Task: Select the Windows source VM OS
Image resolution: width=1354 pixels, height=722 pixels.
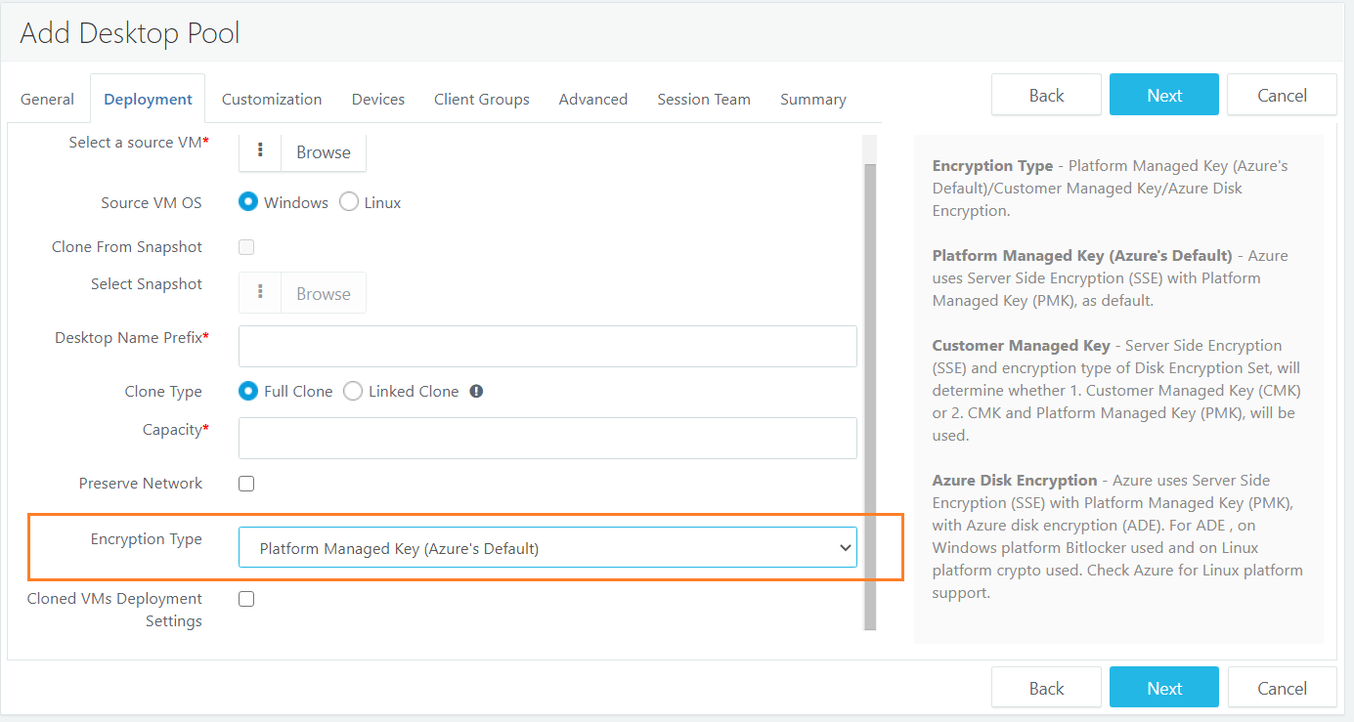Action: [248, 202]
